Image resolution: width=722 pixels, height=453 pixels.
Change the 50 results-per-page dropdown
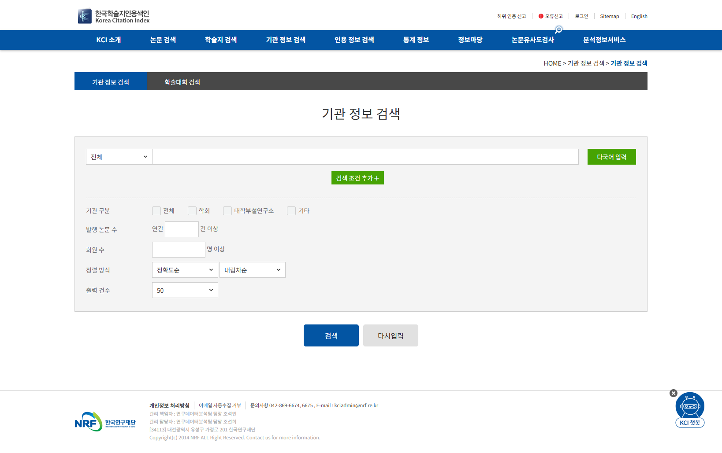pos(185,290)
